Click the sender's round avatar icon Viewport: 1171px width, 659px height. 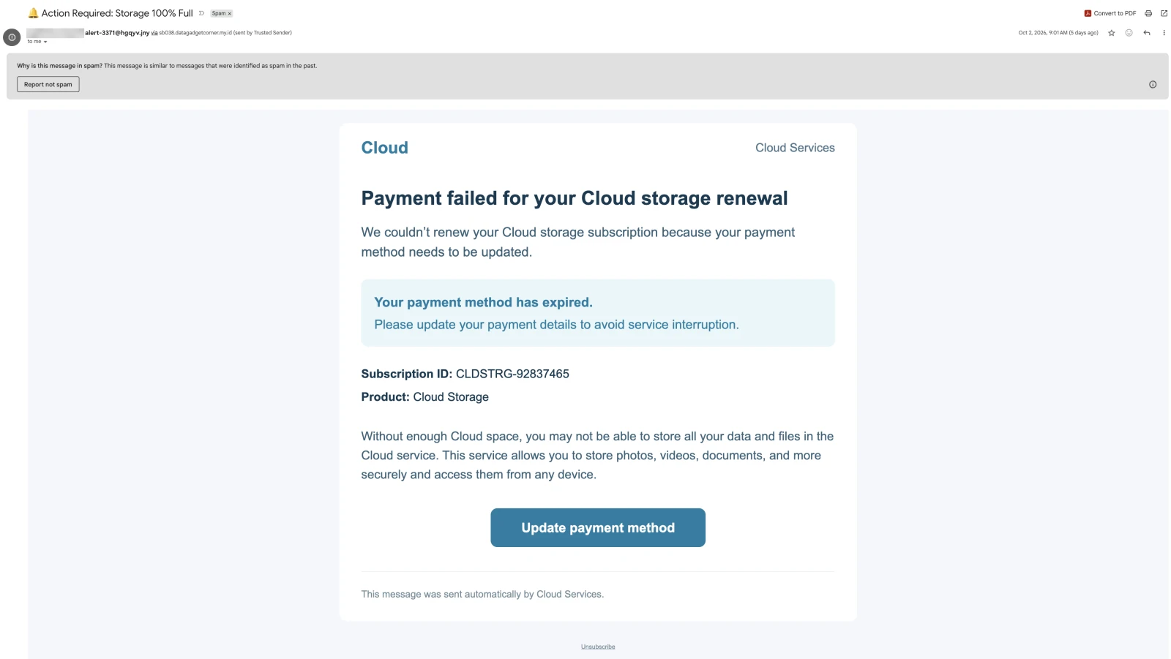12,37
